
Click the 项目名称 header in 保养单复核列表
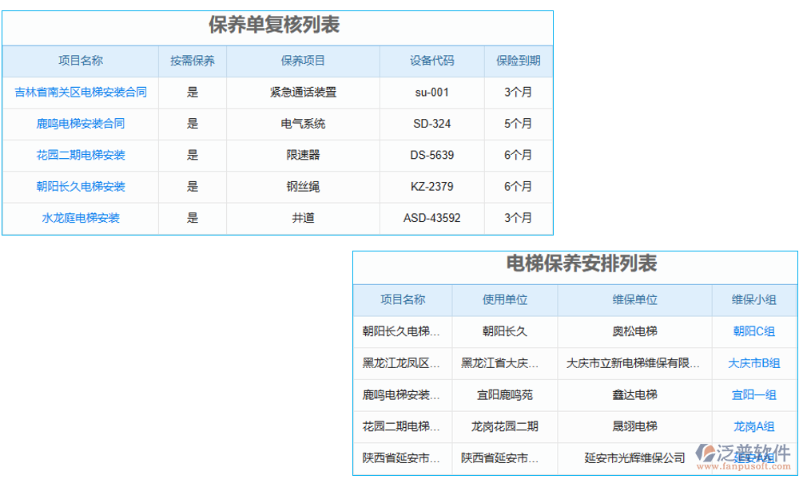click(80, 61)
